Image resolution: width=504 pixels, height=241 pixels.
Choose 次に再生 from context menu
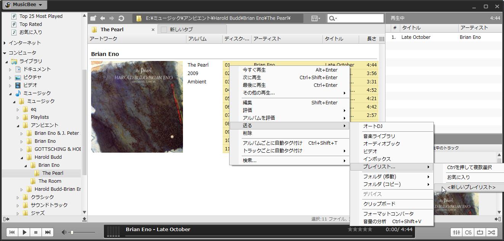[290, 78]
